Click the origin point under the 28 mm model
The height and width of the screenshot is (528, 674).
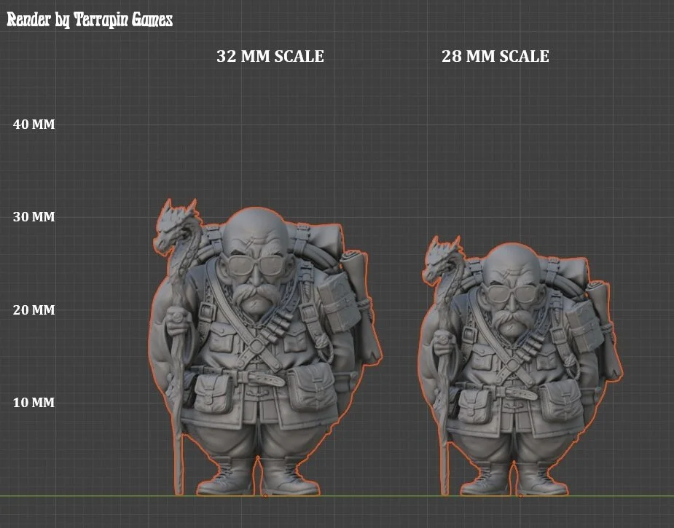[x=520, y=496]
